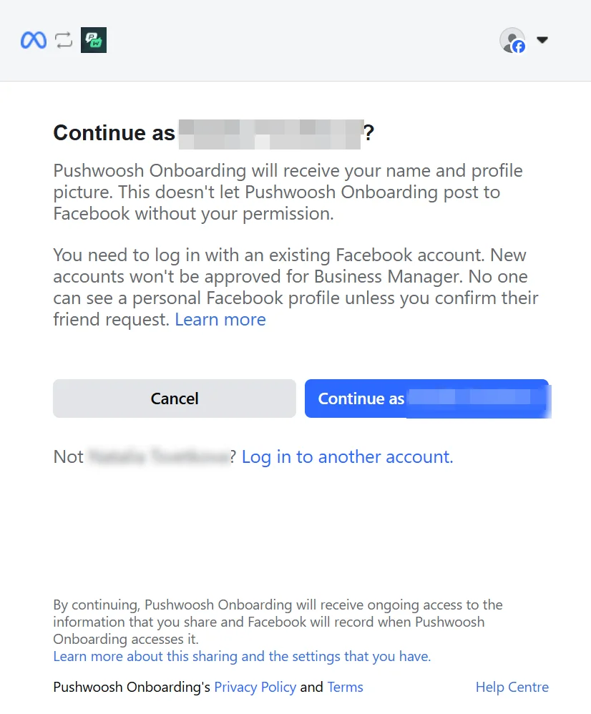Click the sharing settings learn more link
The height and width of the screenshot is (714, 591).
(242, 656)
